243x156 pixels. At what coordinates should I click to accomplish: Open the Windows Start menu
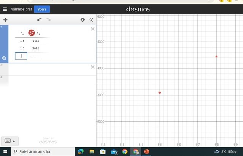[5, 151]
